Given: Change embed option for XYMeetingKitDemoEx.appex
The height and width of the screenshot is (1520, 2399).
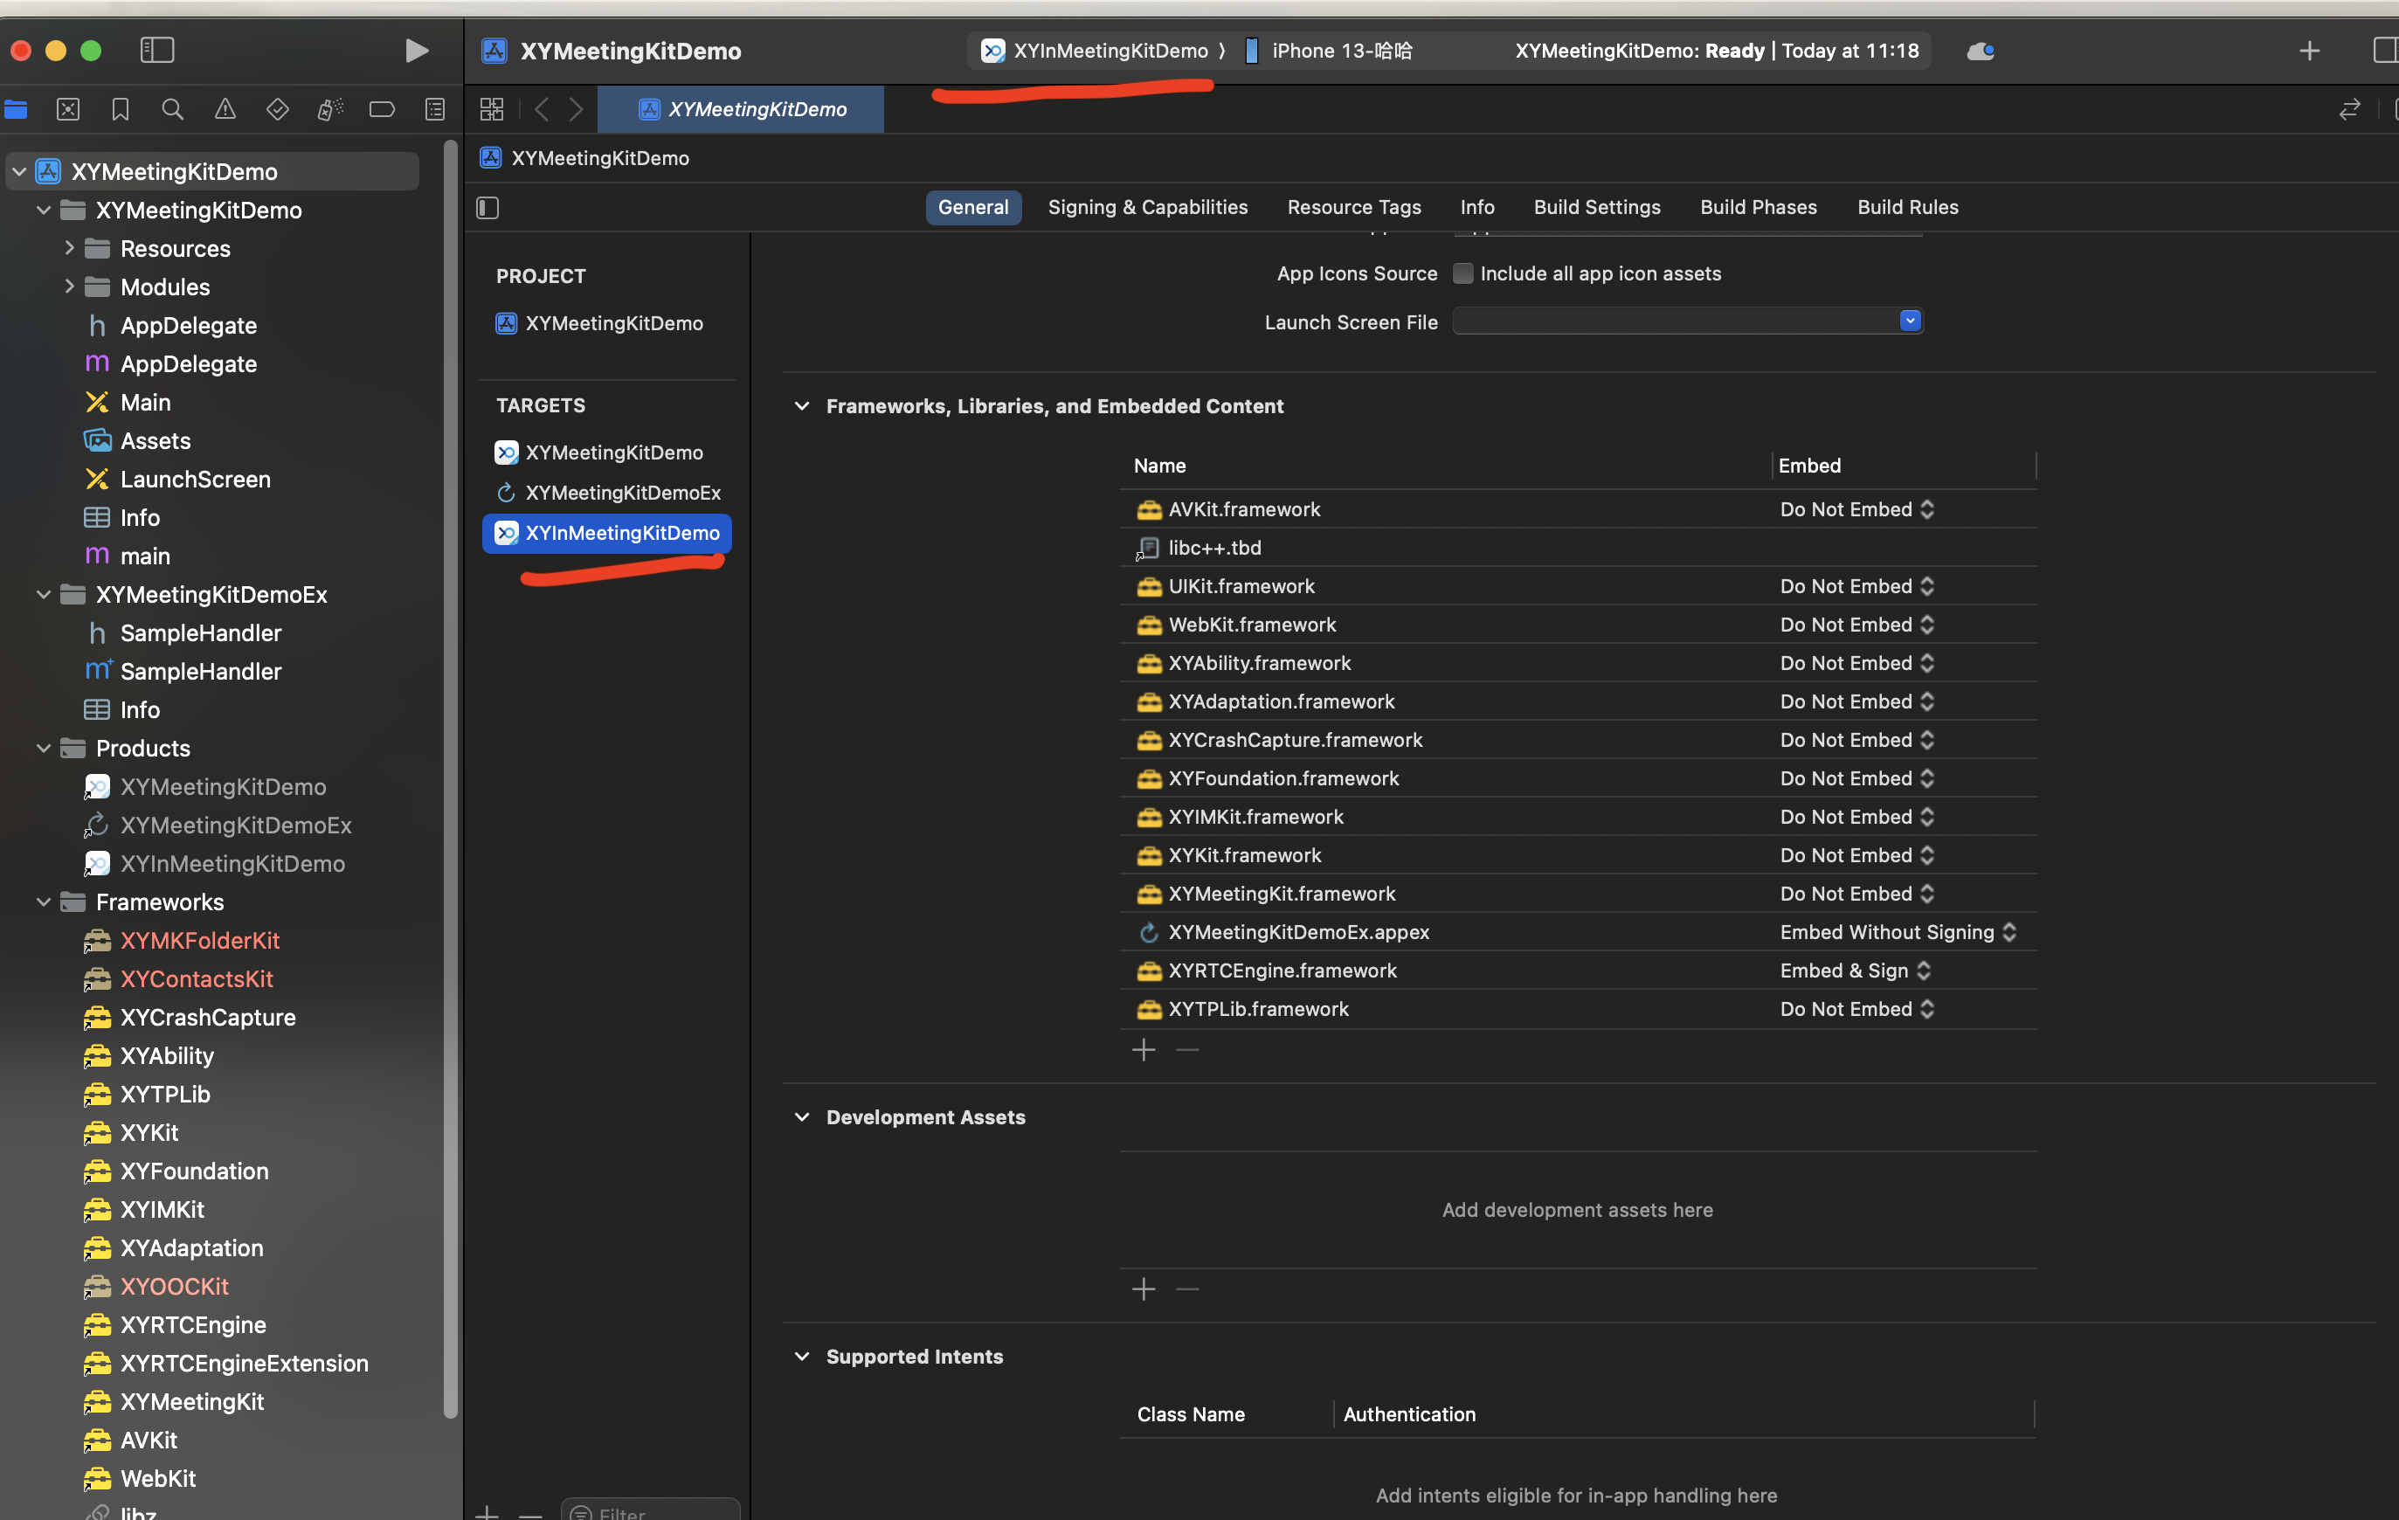Looking at the screenshot, I should [1898, 932].
